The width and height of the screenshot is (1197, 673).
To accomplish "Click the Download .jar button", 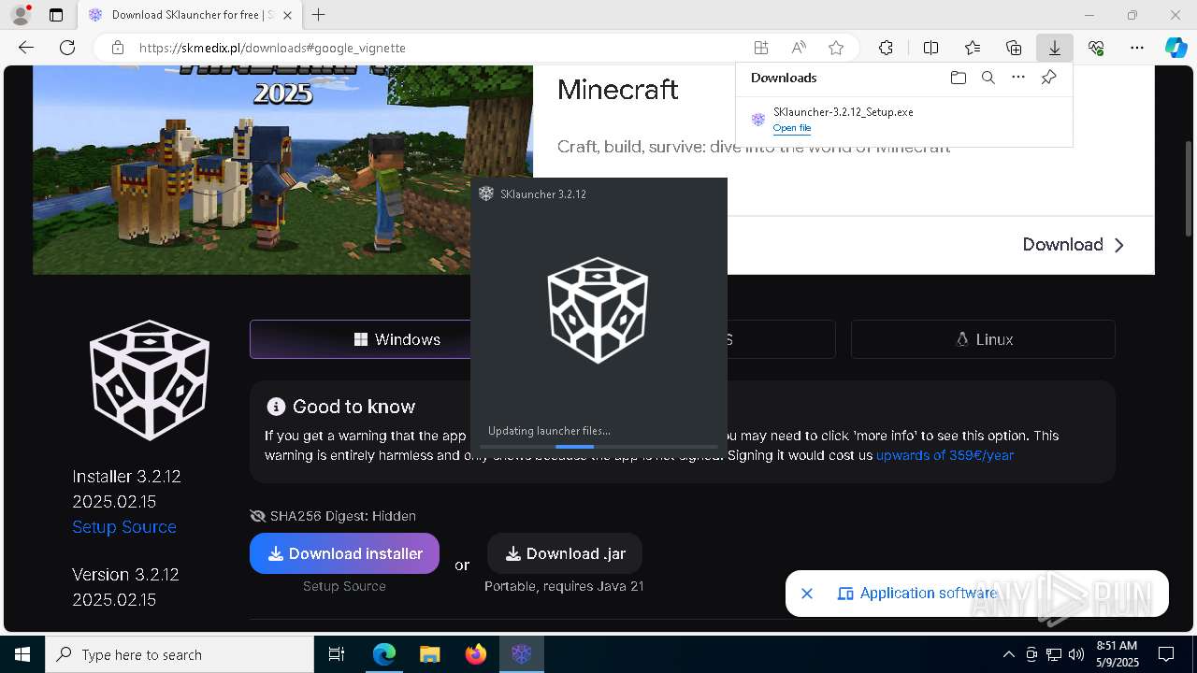I will point(565,553).
